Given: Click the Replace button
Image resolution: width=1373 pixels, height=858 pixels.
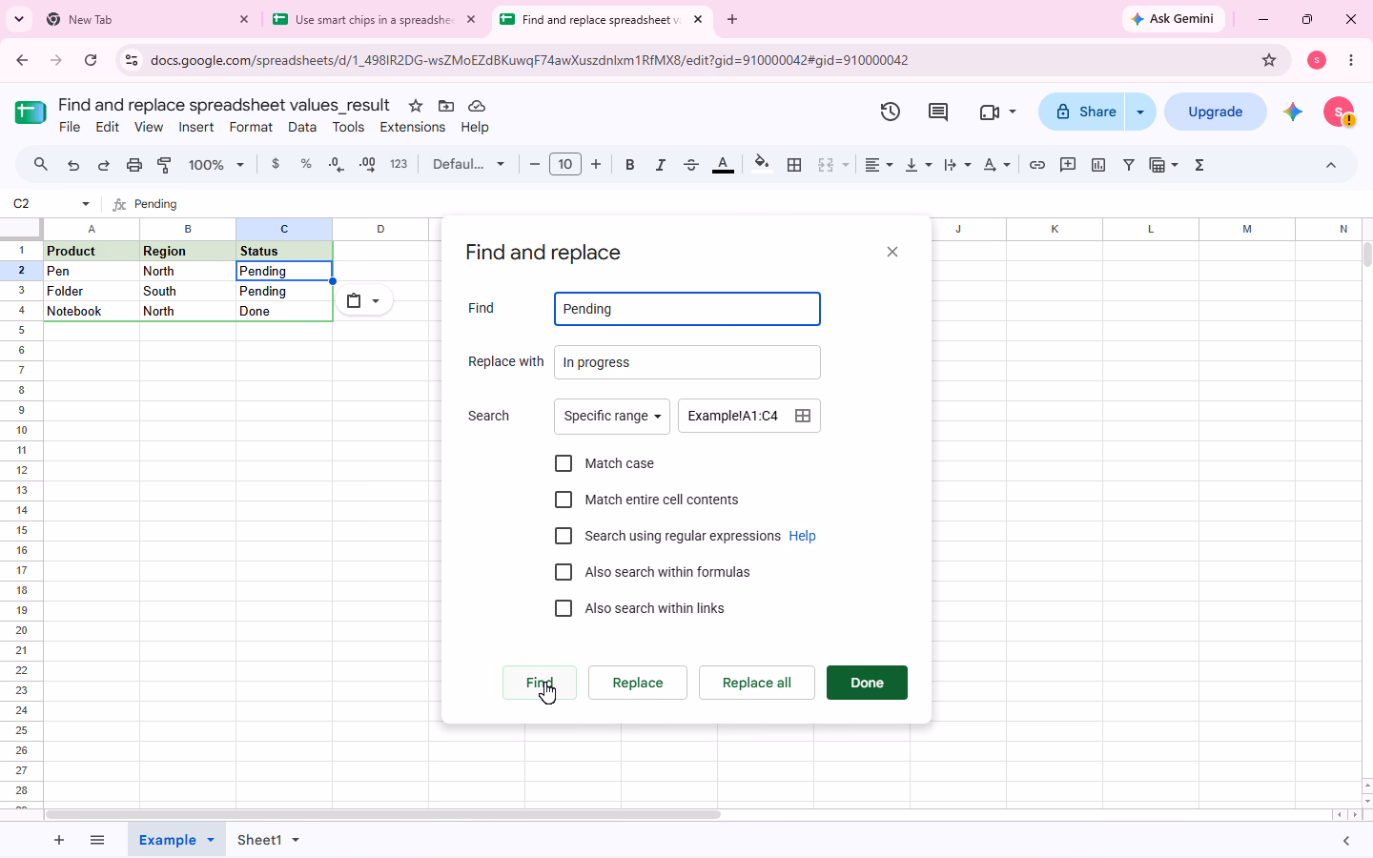Looking at the screenshot, I should pyautogui.click(x=638, y=683).
